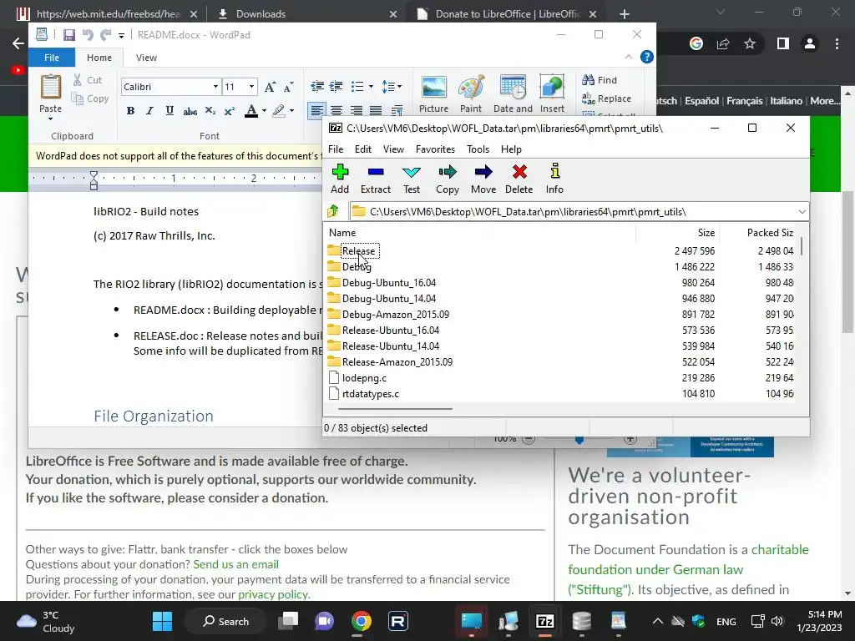Go up one folder level in 7-Zip
855x641 pixels.
tap(333, 211)
